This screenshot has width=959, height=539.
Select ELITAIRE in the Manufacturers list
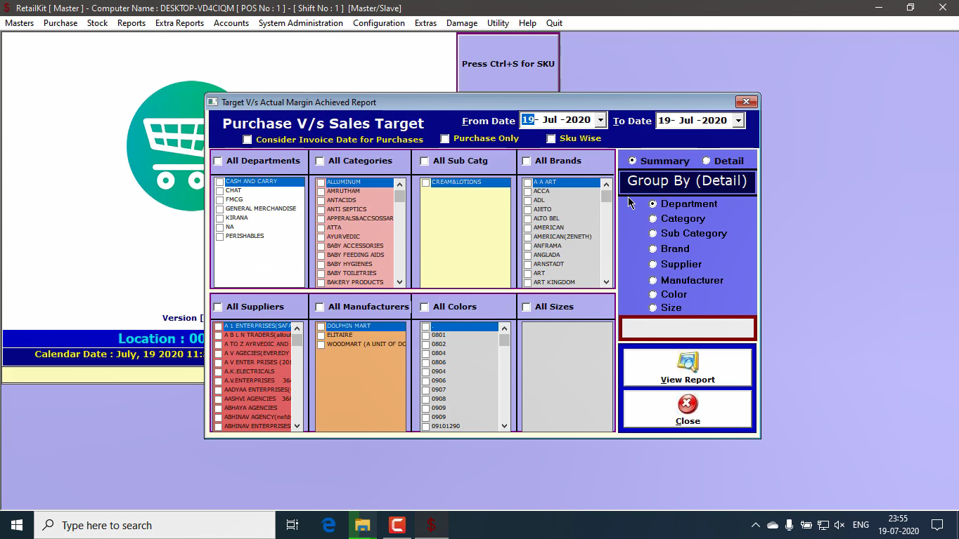[339, 335]
